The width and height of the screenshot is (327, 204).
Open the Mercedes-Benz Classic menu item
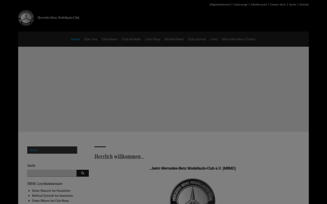point(239,39)
